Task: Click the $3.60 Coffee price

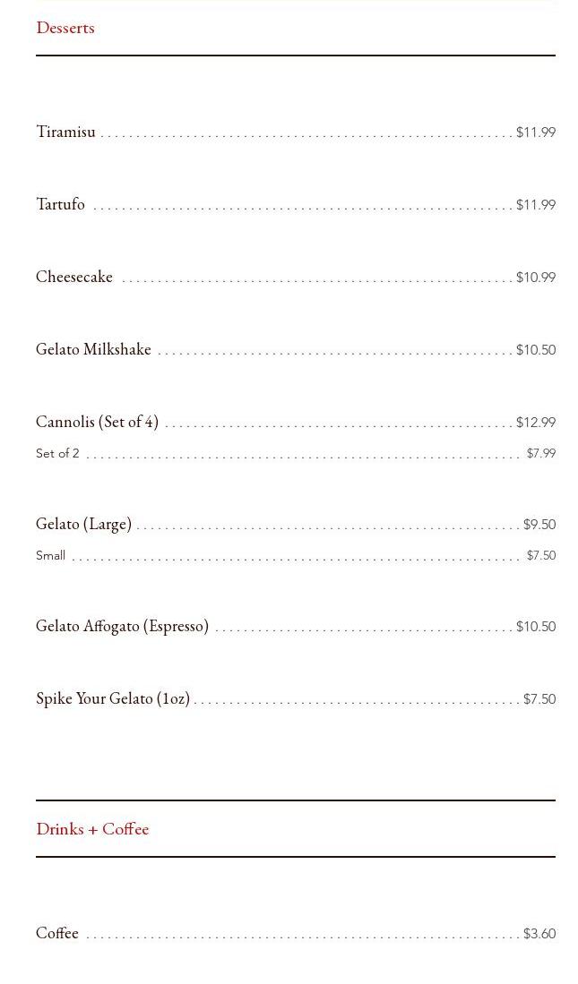Action: (539, 934)
